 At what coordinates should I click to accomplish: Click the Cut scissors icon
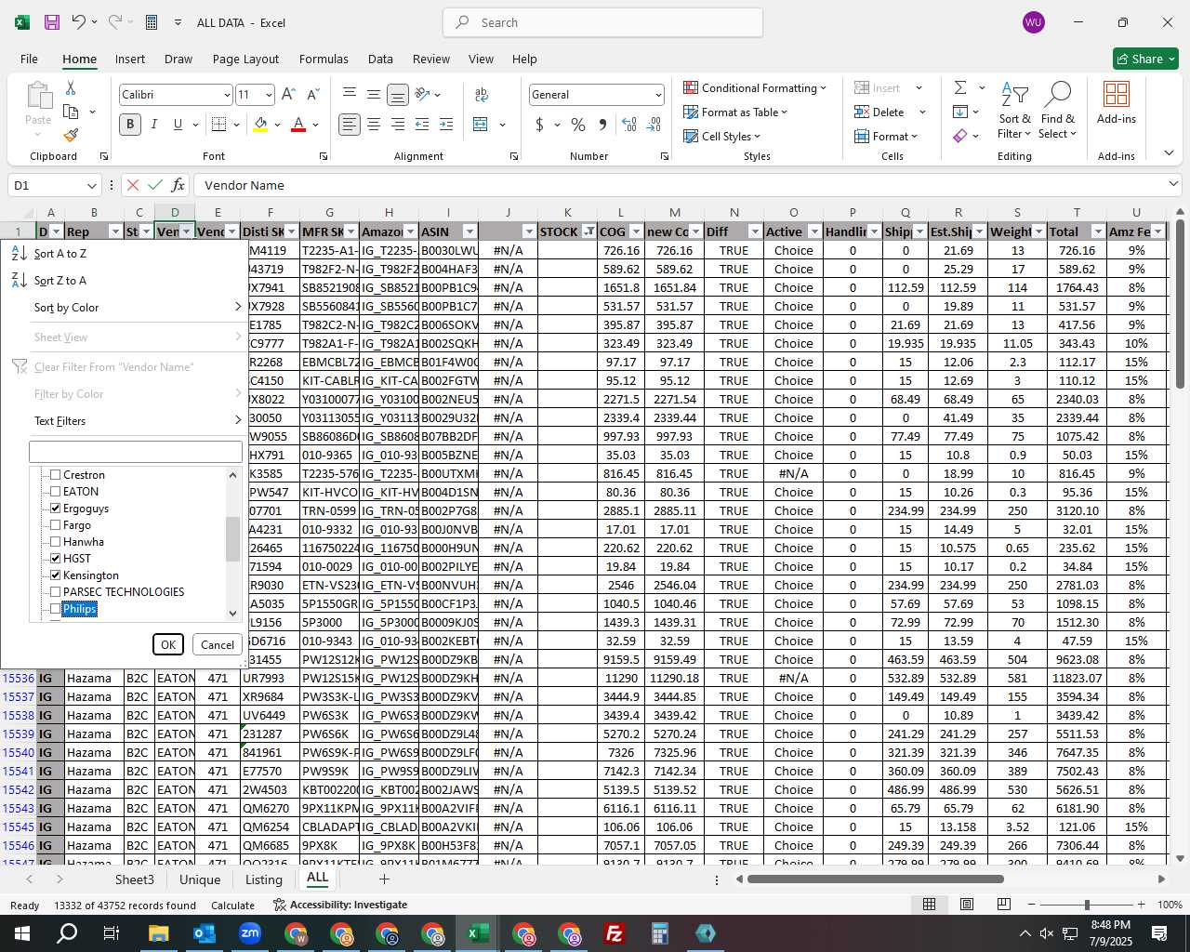point(71,87)
